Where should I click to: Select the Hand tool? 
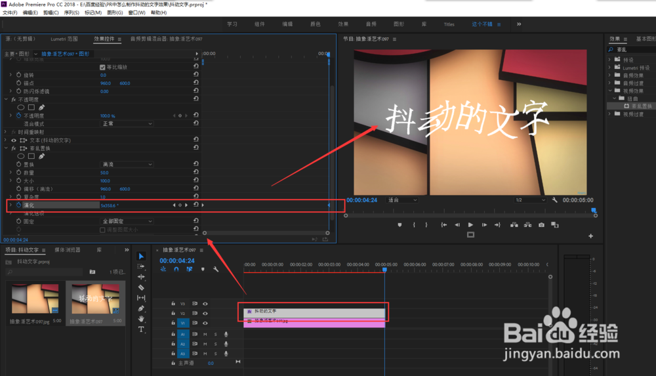tap(141, 319)
